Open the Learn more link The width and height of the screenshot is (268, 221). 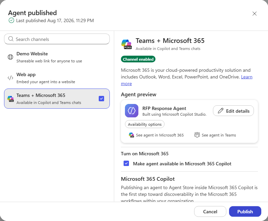[x=247, y=77]
